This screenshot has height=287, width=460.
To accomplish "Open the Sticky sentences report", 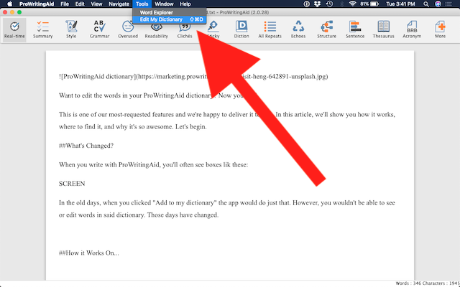I will coord(213,30).
